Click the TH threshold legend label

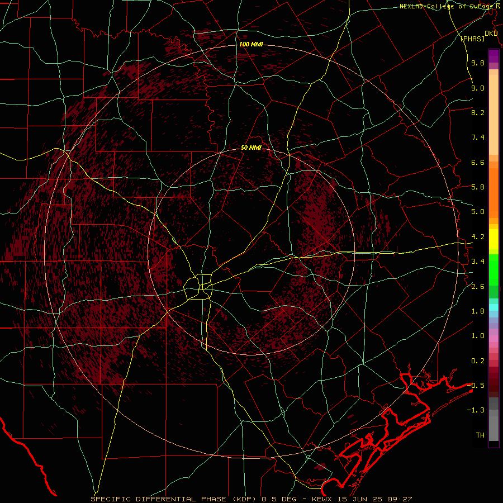pyautogui.click(x=480, y=435)
